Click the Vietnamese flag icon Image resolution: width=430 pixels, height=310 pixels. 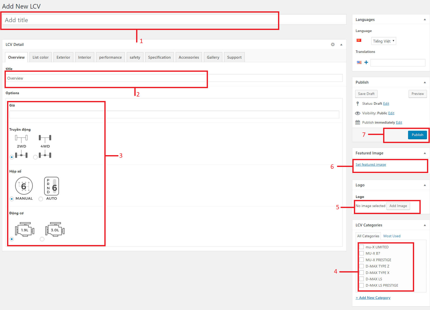359,41
